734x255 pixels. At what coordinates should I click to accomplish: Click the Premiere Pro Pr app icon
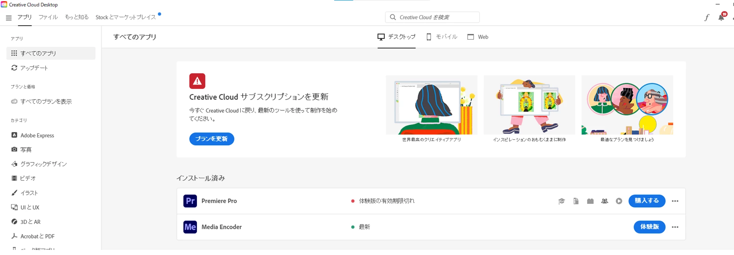pyautogui.click(x=190, y=201)
